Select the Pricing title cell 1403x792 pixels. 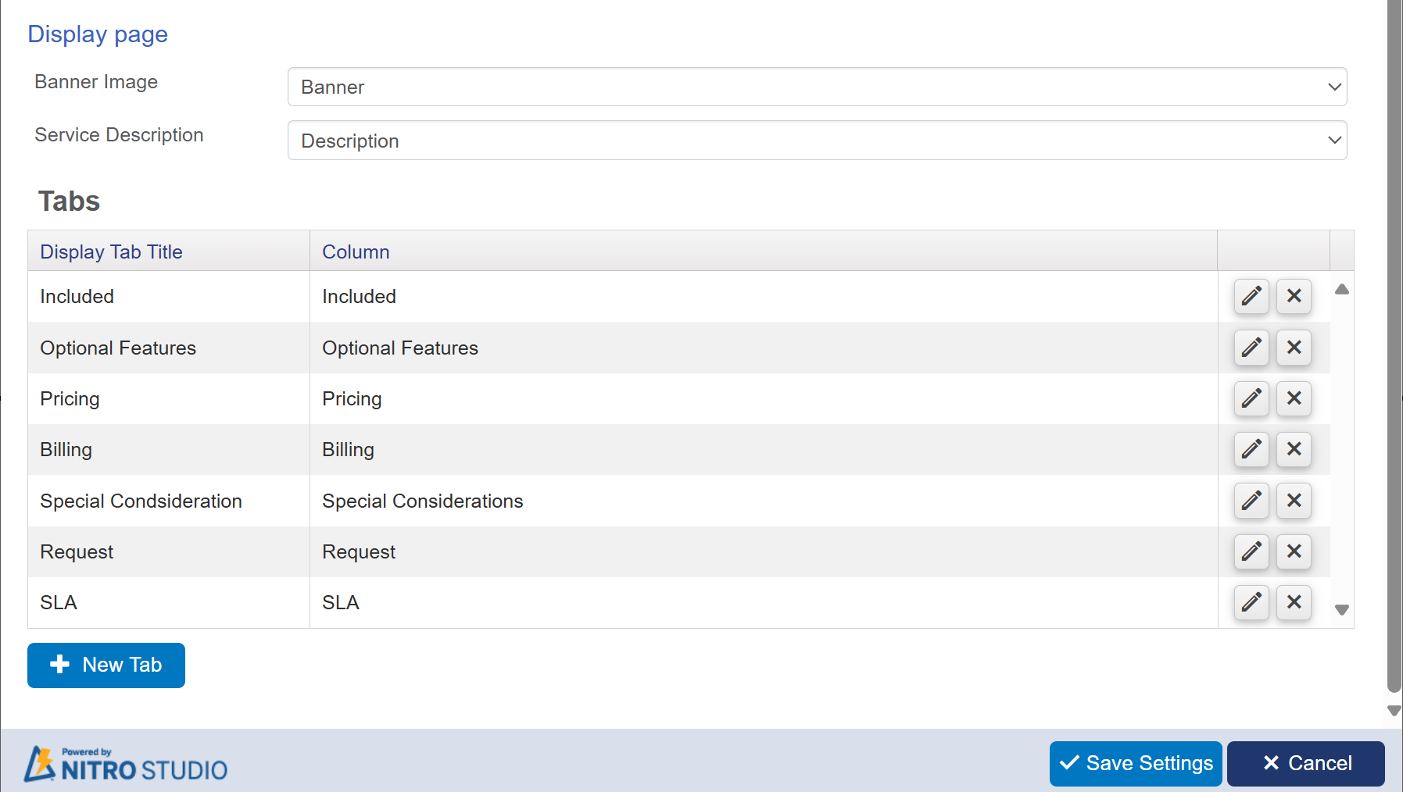coord(169,398)
